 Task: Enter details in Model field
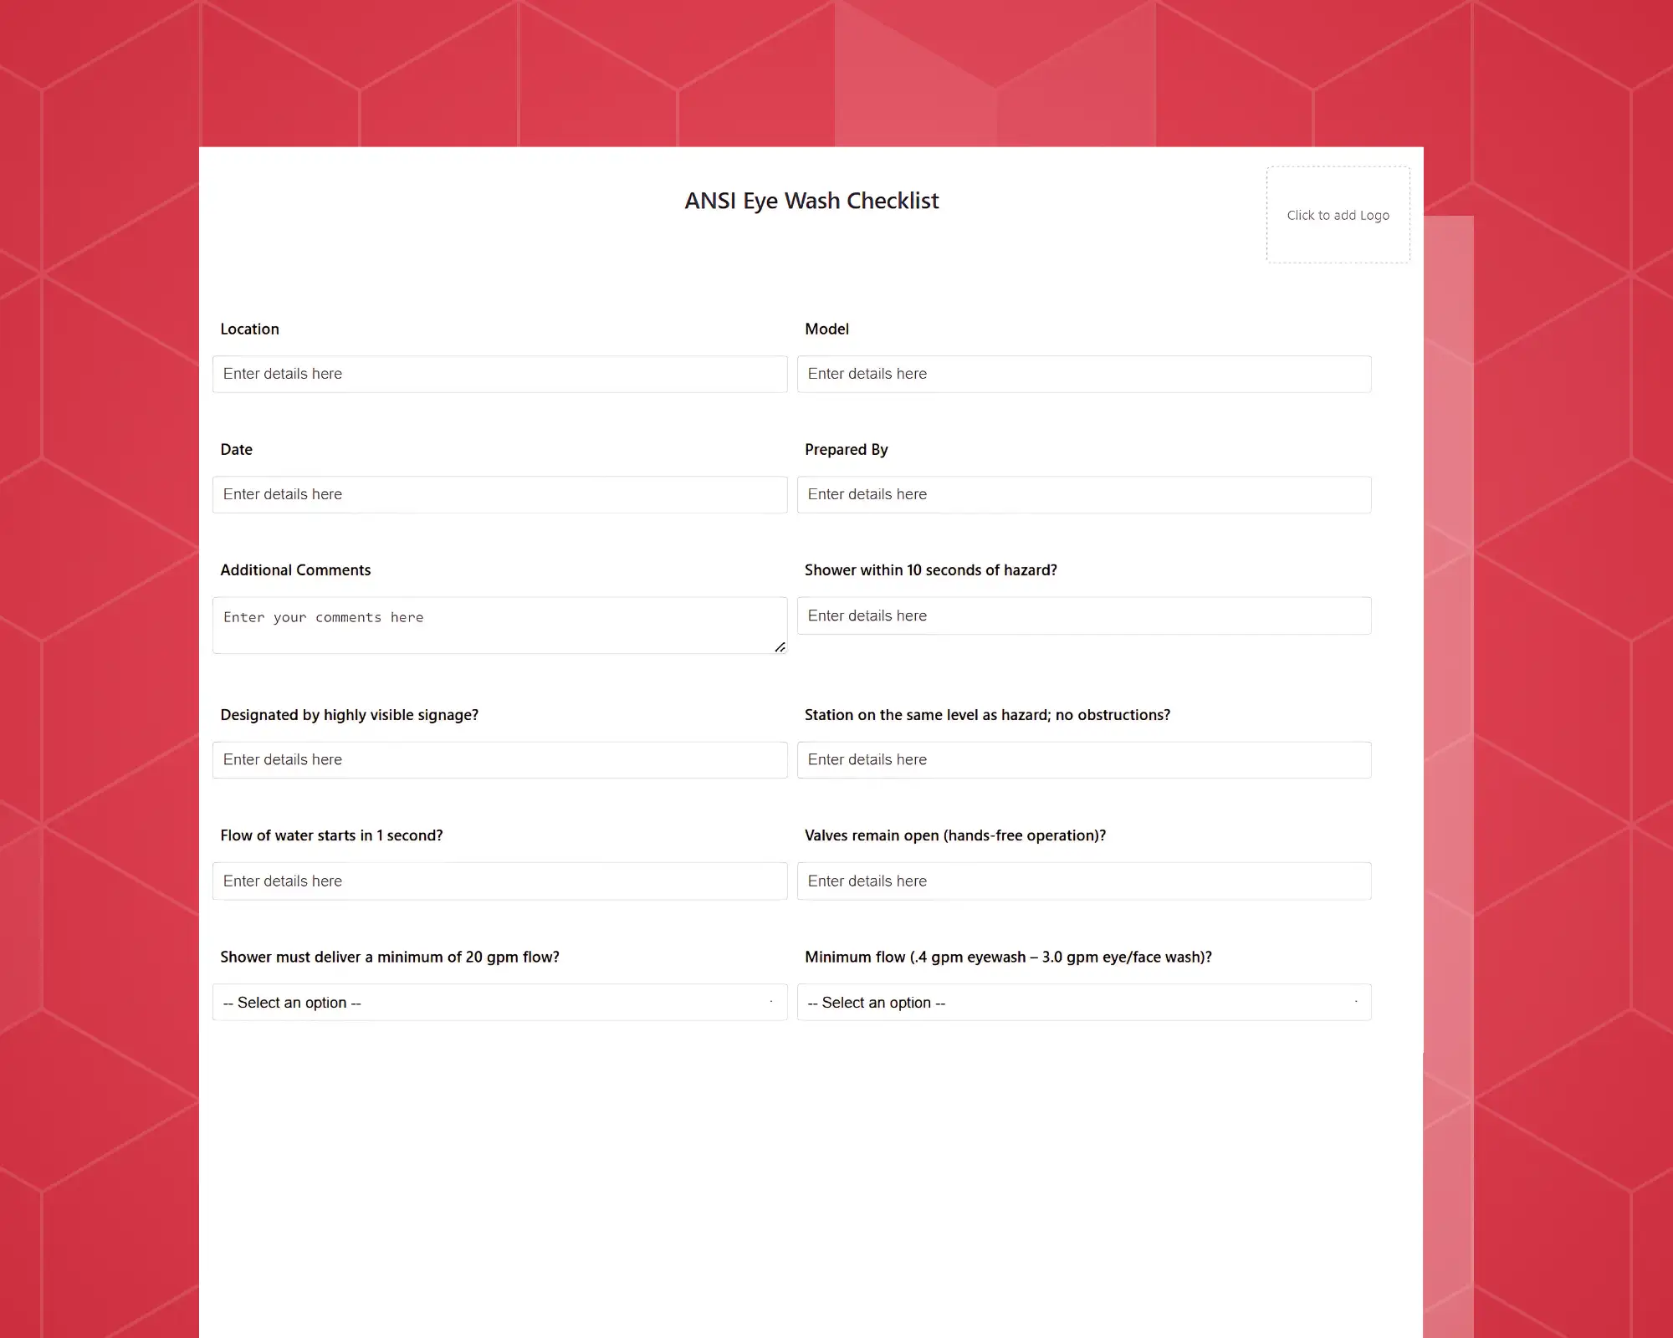(1083, 374)
